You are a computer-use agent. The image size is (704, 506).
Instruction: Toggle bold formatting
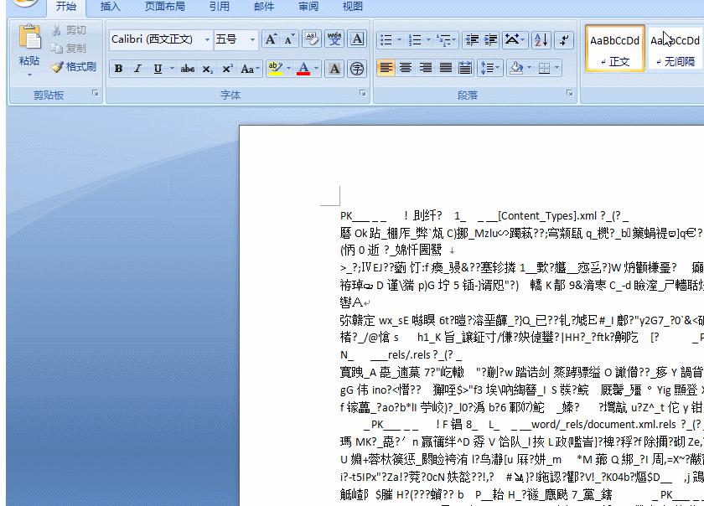[118, 69]
